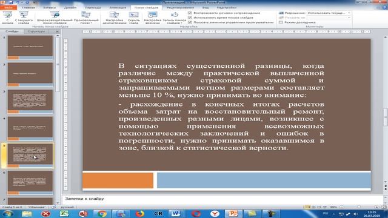Screen dimensions: 388x218
Task: Start slide show from status bar
Action: pyautogui.click(x=324, y=207)
